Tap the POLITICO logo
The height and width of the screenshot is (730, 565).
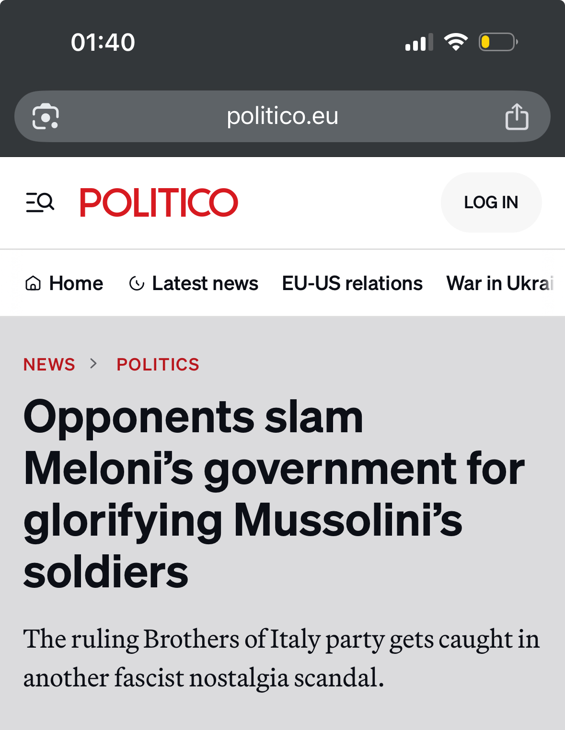point(159,202)
